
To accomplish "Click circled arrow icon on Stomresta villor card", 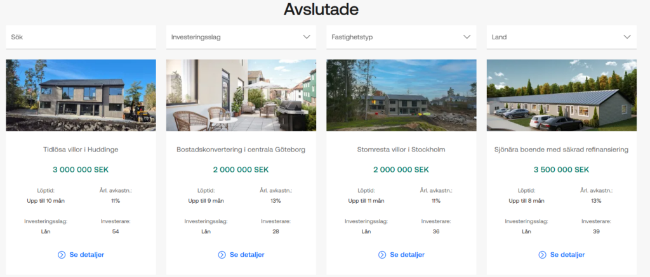I will 382,255.
